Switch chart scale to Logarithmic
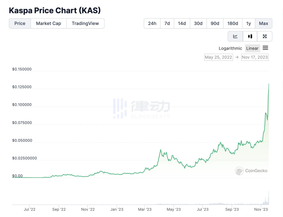The image size is (283, 217). 230,48
